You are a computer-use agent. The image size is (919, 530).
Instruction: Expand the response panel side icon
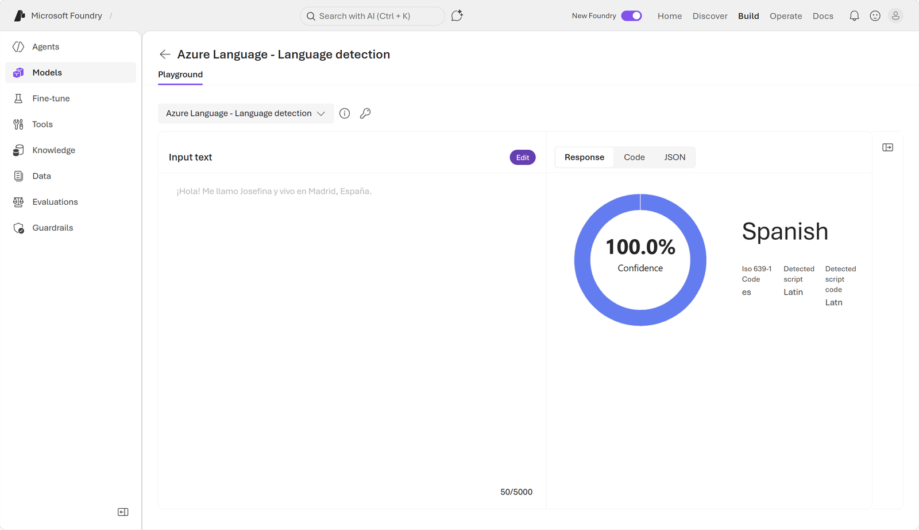click(887, 147)
